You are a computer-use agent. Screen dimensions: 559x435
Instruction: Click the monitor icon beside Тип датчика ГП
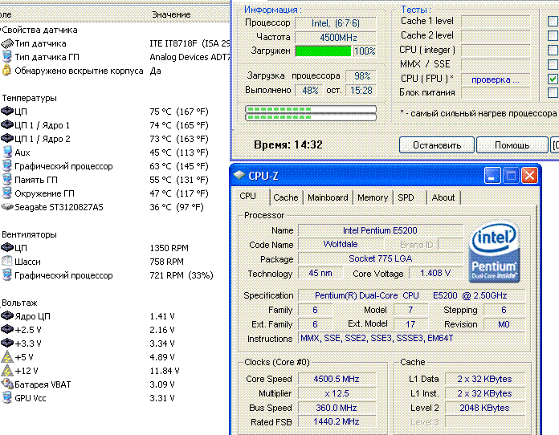tap(6, 57)
